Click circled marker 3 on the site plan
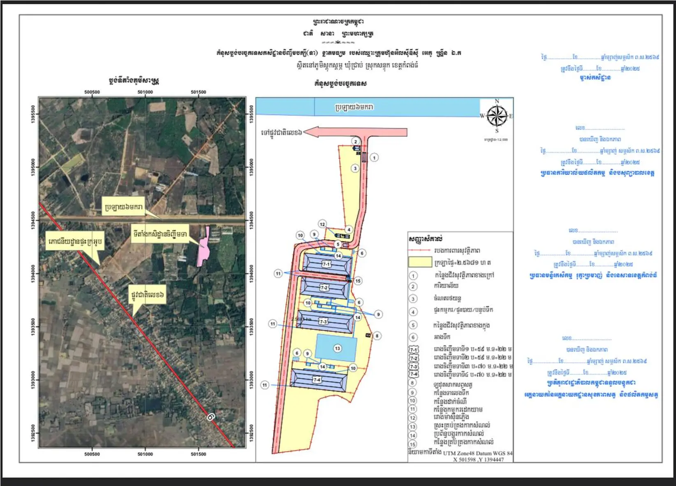The height and width of the screenshot is (486, 676). [x=355, y=168]
